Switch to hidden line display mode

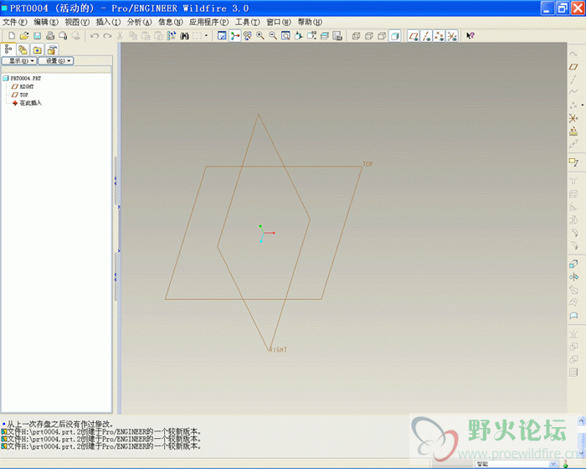coord(369,36)
